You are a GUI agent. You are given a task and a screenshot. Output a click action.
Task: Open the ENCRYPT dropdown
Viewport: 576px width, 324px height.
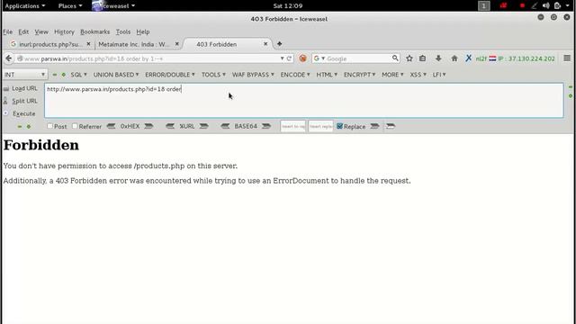(x=359, y=75)
